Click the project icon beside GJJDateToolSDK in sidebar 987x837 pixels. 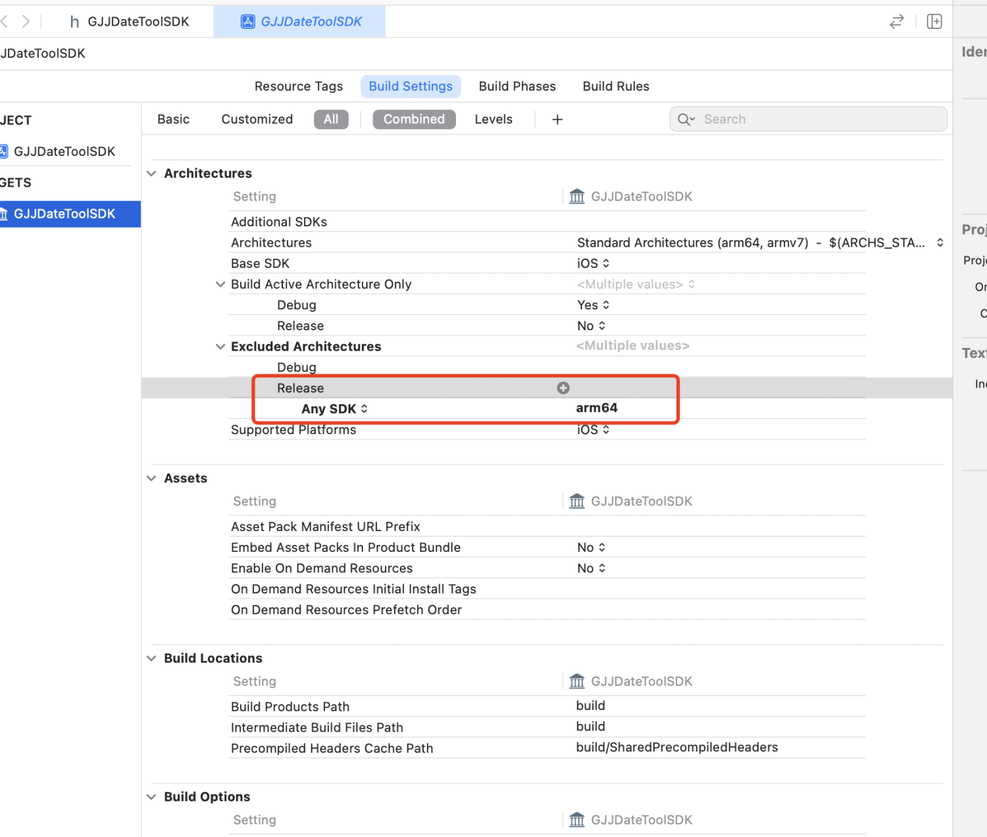3,151
